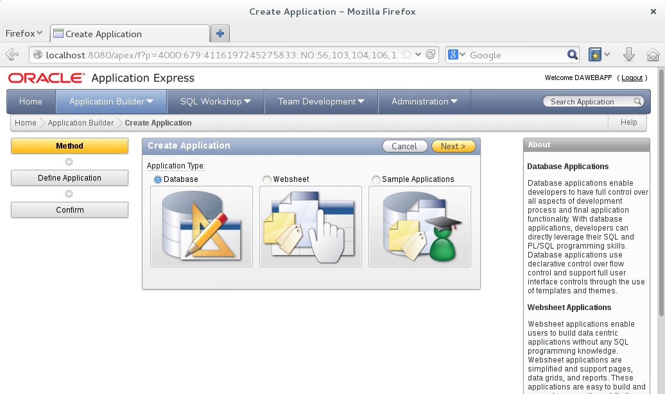
Task: Click the search magnifier icon in the Google box
Action: (x=572, y=55)
